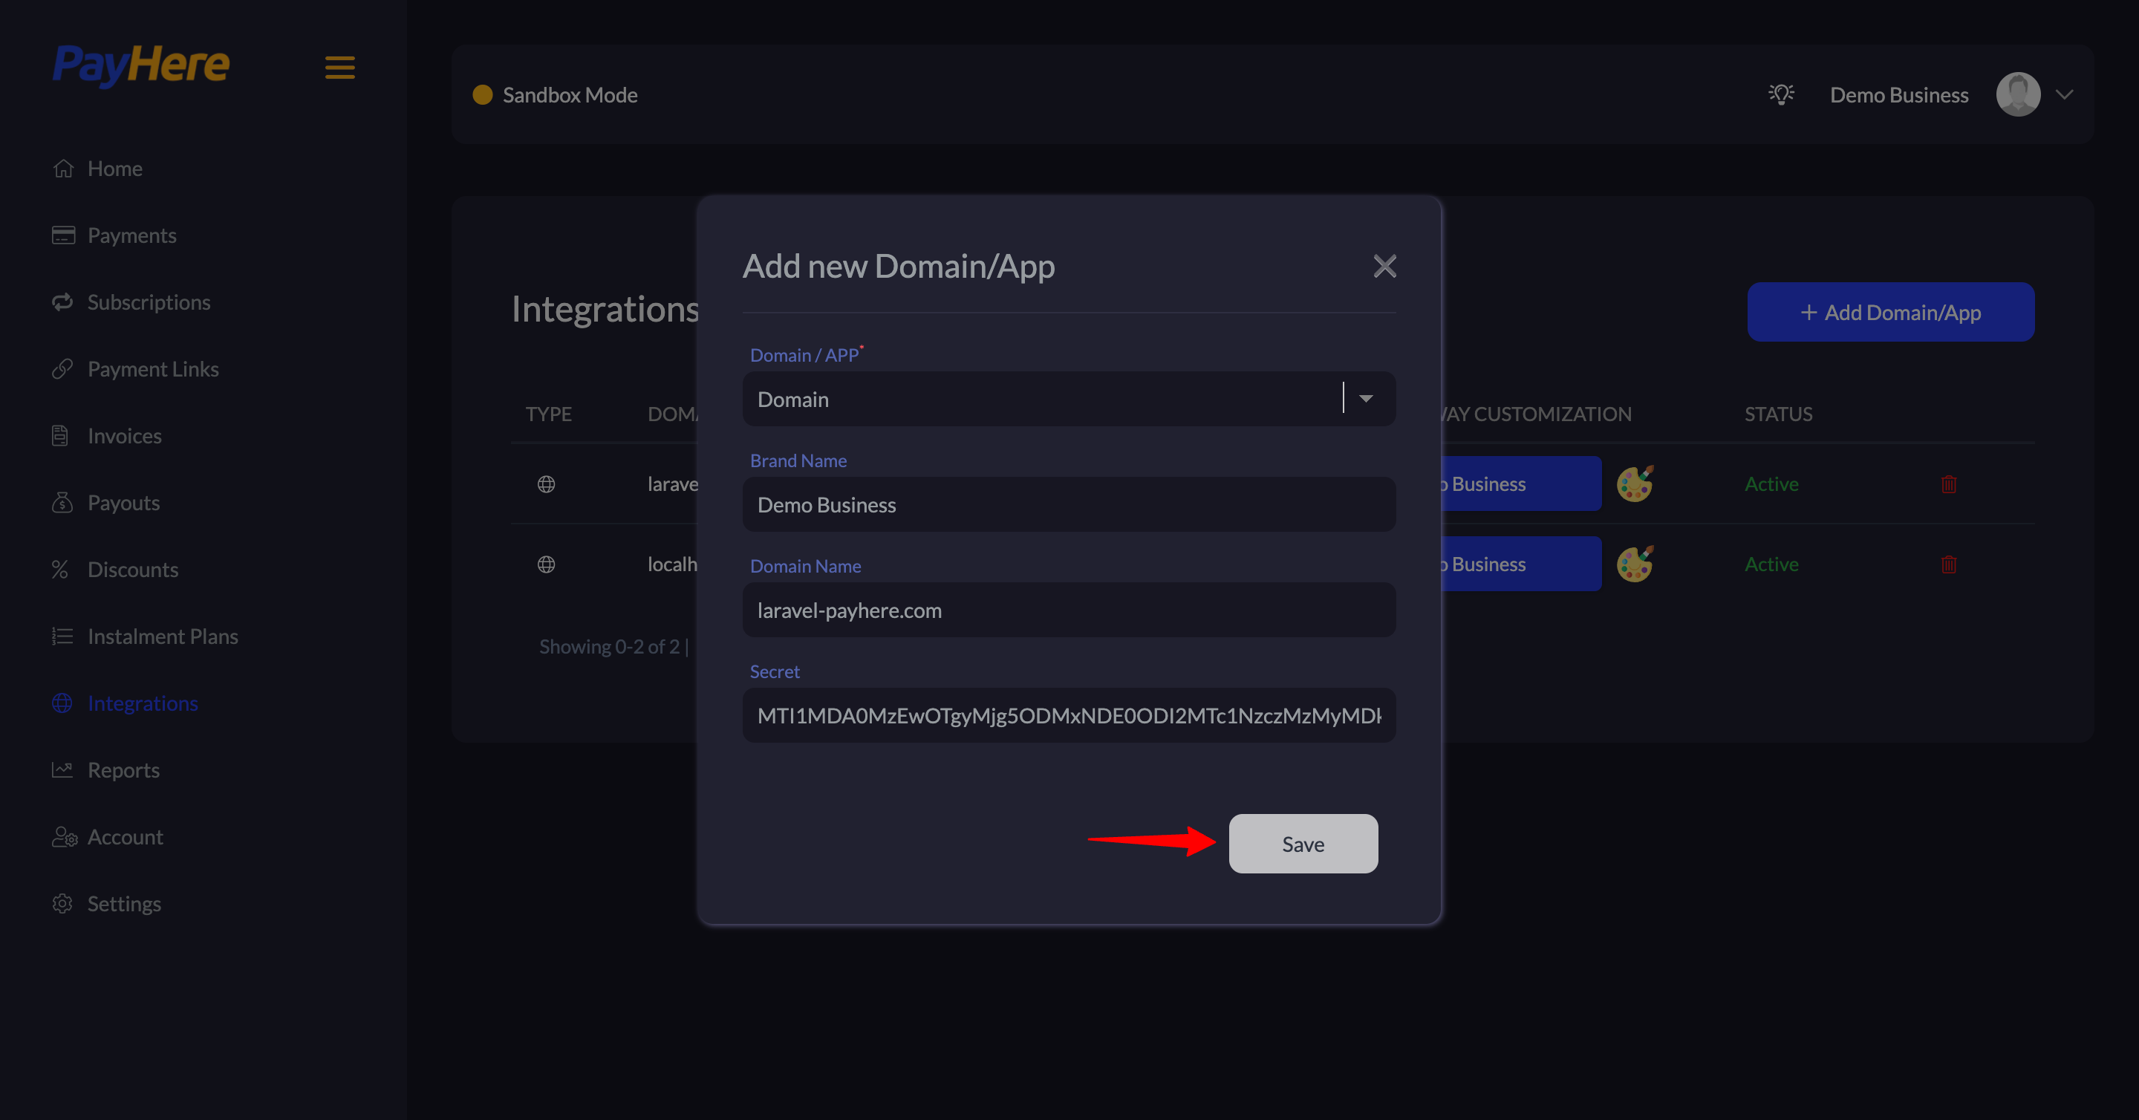Click the Add Domain/App button
The height and width of the screenshot is (1120, 2139).
(x=1890, y=311)
